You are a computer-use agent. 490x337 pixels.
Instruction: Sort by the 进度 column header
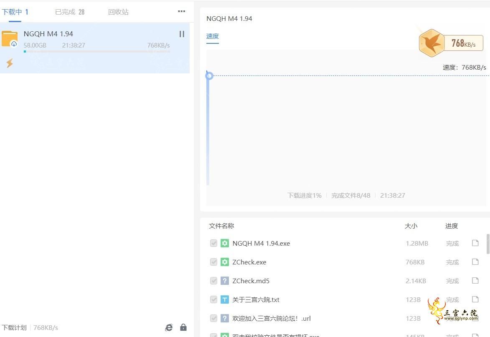click(452, 226)
